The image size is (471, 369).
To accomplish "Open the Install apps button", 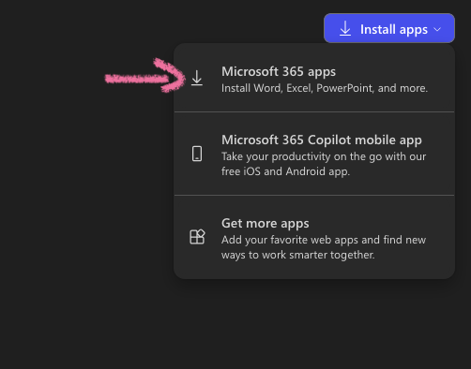I will click(389, 28).
